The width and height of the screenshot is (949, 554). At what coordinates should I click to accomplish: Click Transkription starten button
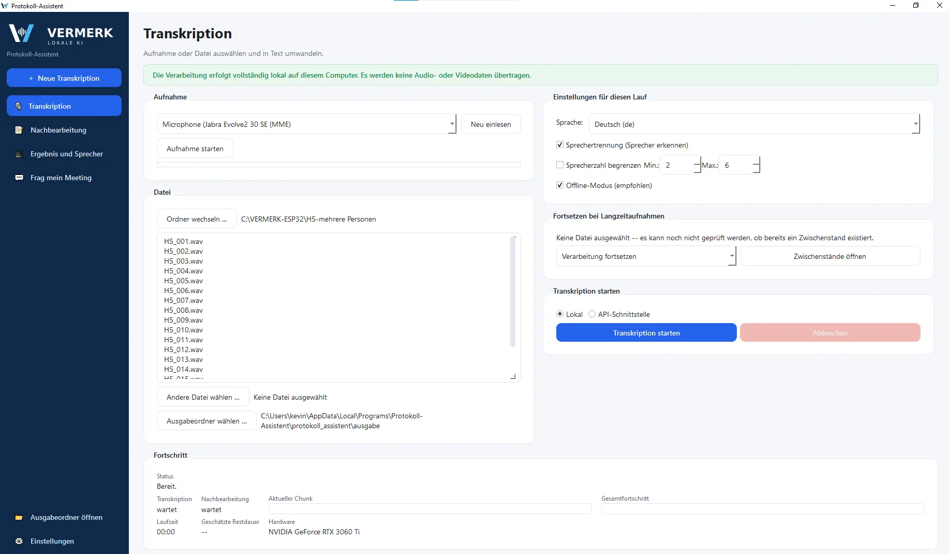pos(646,333)
